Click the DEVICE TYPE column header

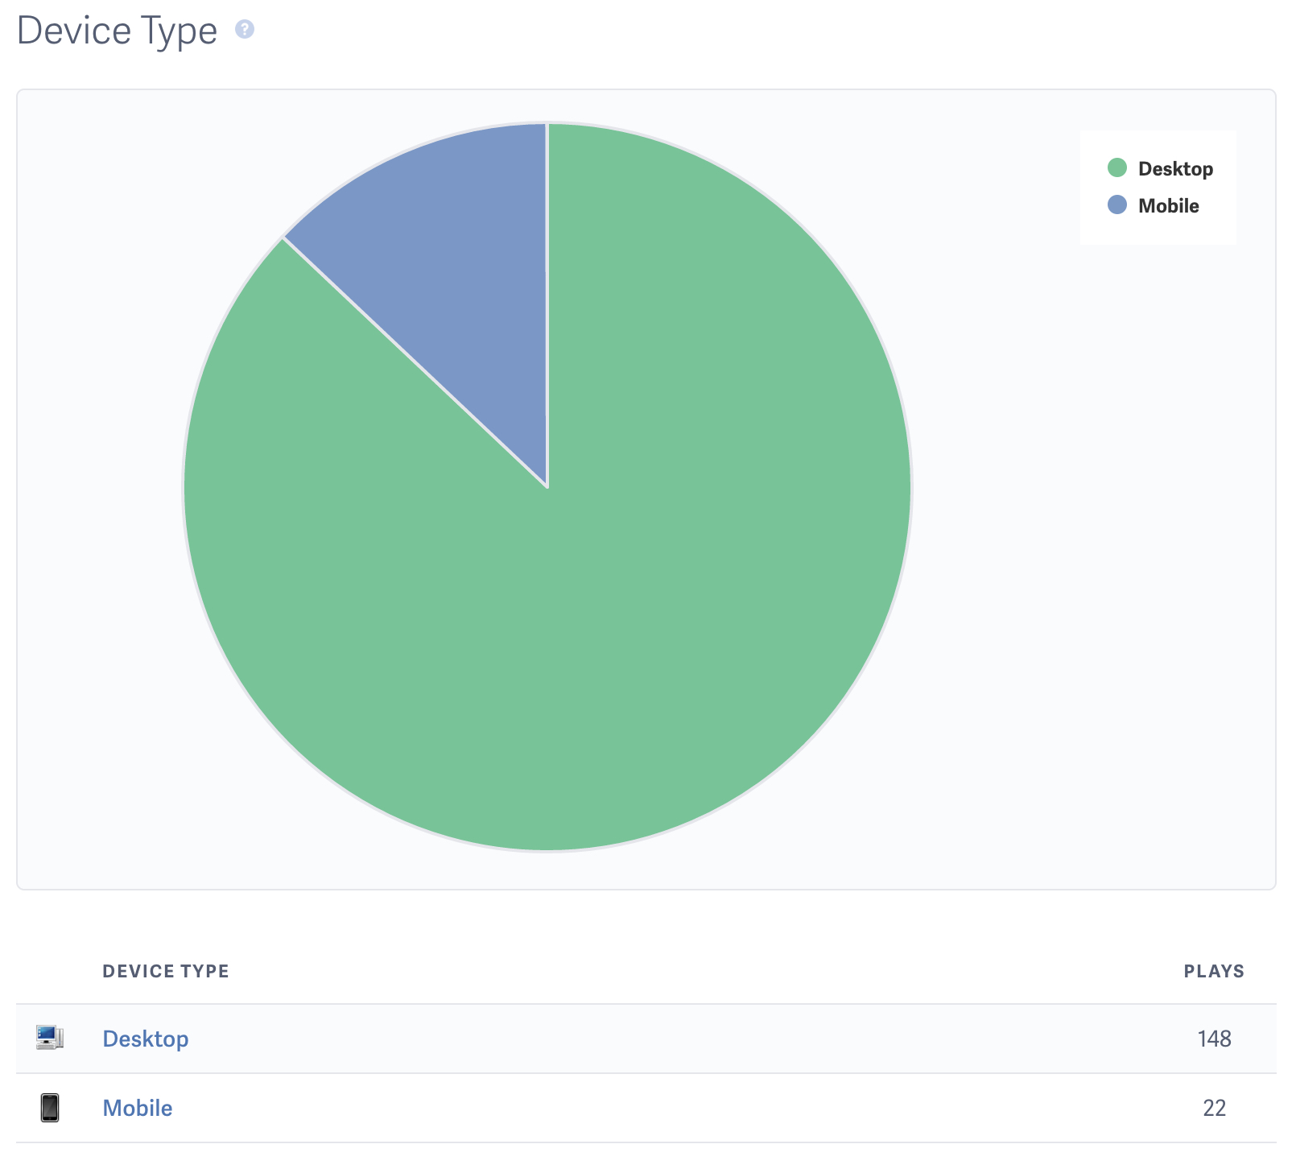166,971
